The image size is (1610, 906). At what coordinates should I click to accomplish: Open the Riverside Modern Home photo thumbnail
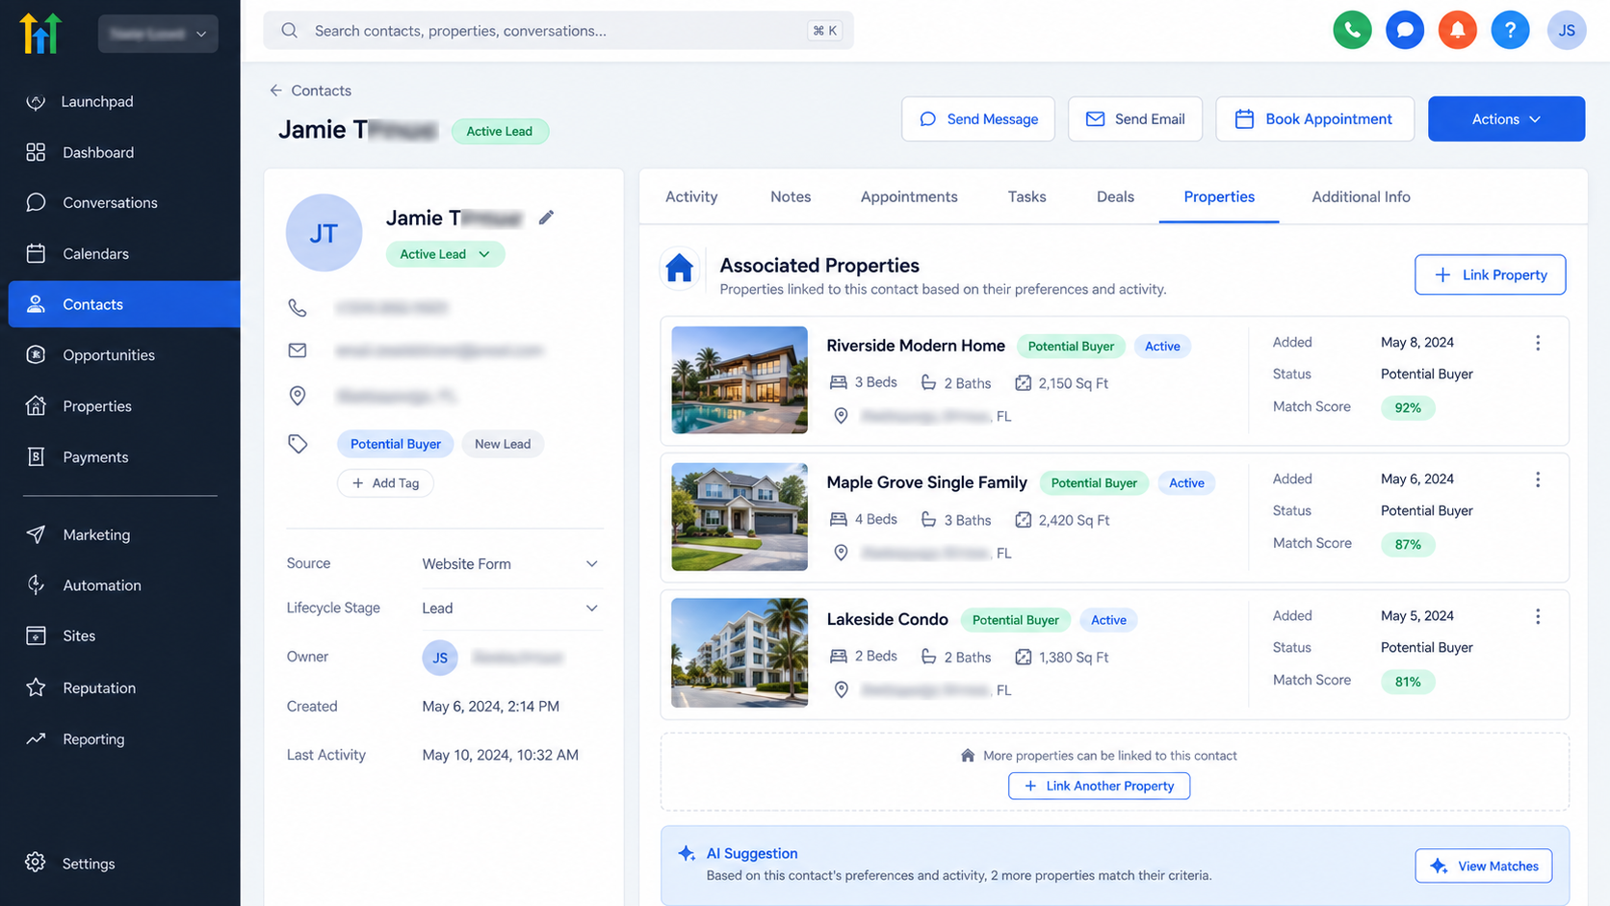click(740, 380)
